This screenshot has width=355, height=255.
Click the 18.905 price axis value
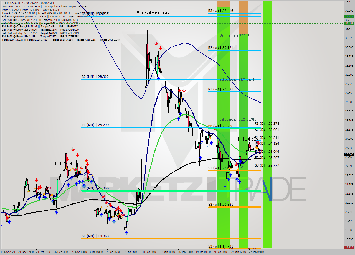tap(349, 230)
